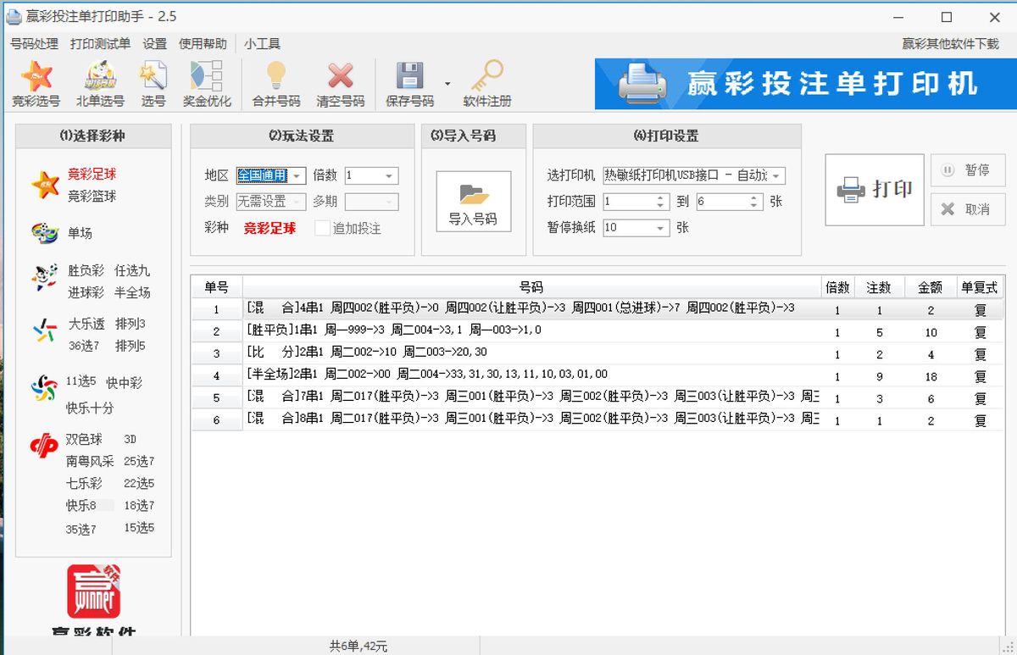Click the Winner 赢彩软件 logo
Viewport: 1017px width, 655px height.
(x=93, y=591)
